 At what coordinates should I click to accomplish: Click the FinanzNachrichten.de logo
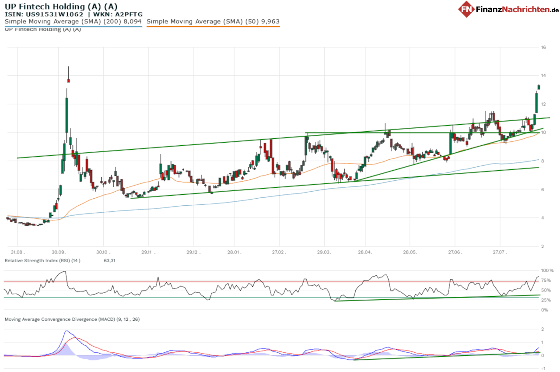pos(509,9)
